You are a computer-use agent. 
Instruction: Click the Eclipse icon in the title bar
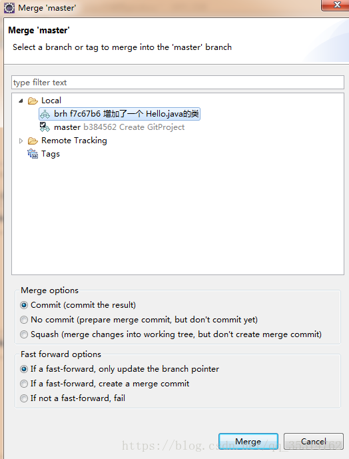9,8
